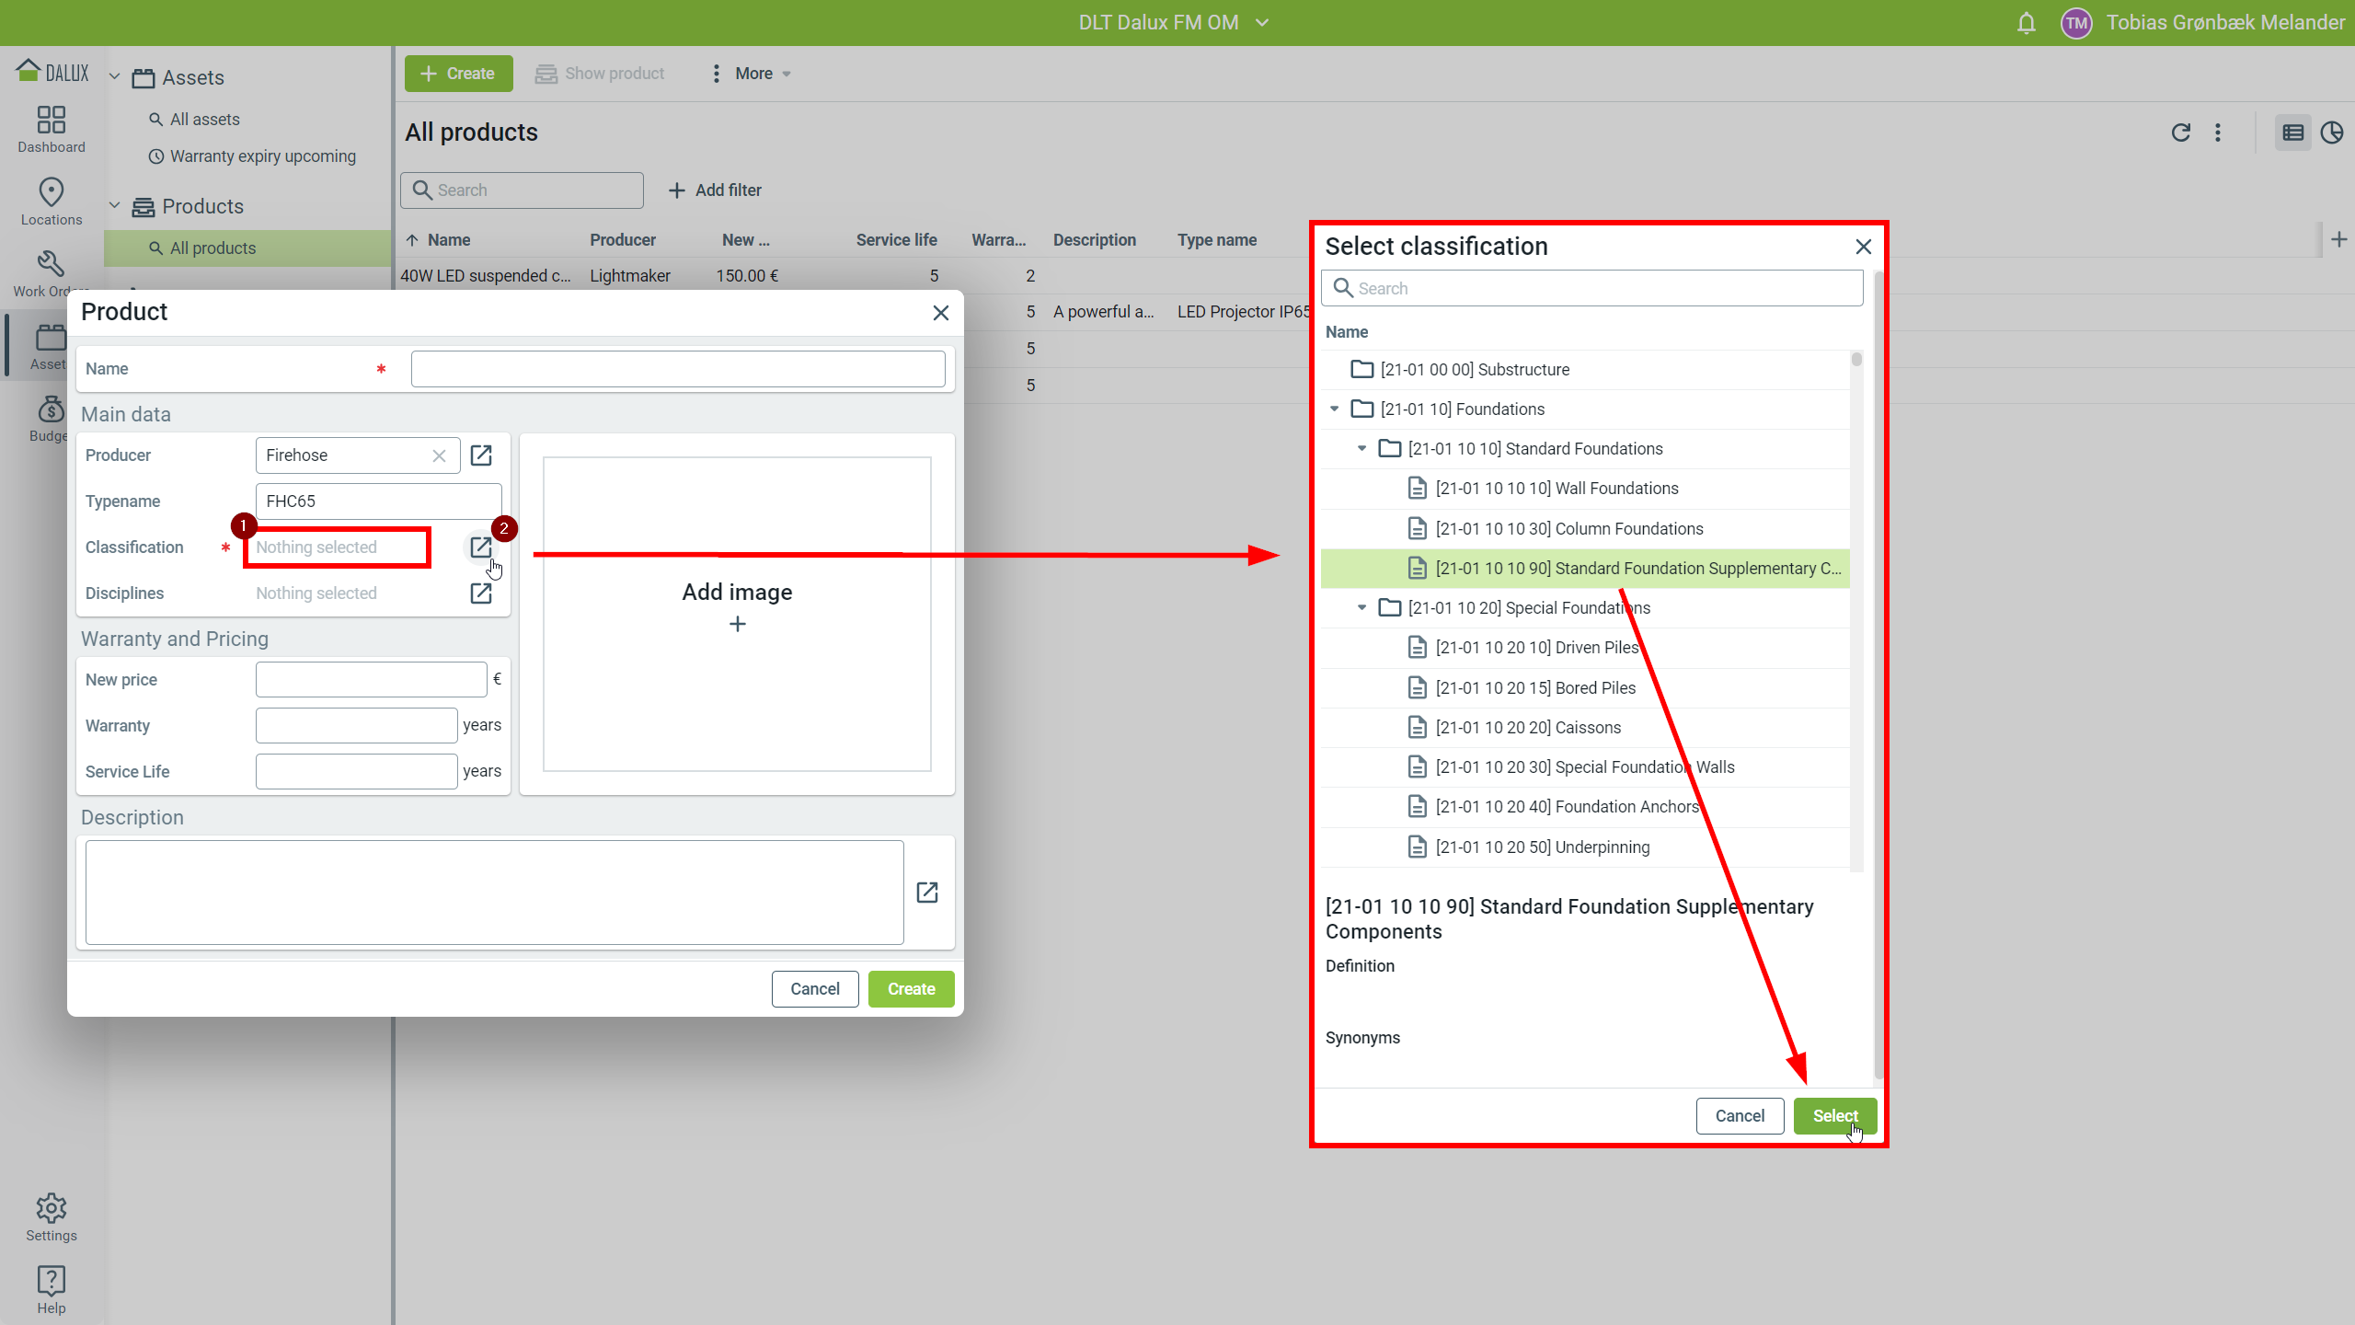Click the notification bell icon
Viewport: 2355px width, 1325px height.
2026,23
